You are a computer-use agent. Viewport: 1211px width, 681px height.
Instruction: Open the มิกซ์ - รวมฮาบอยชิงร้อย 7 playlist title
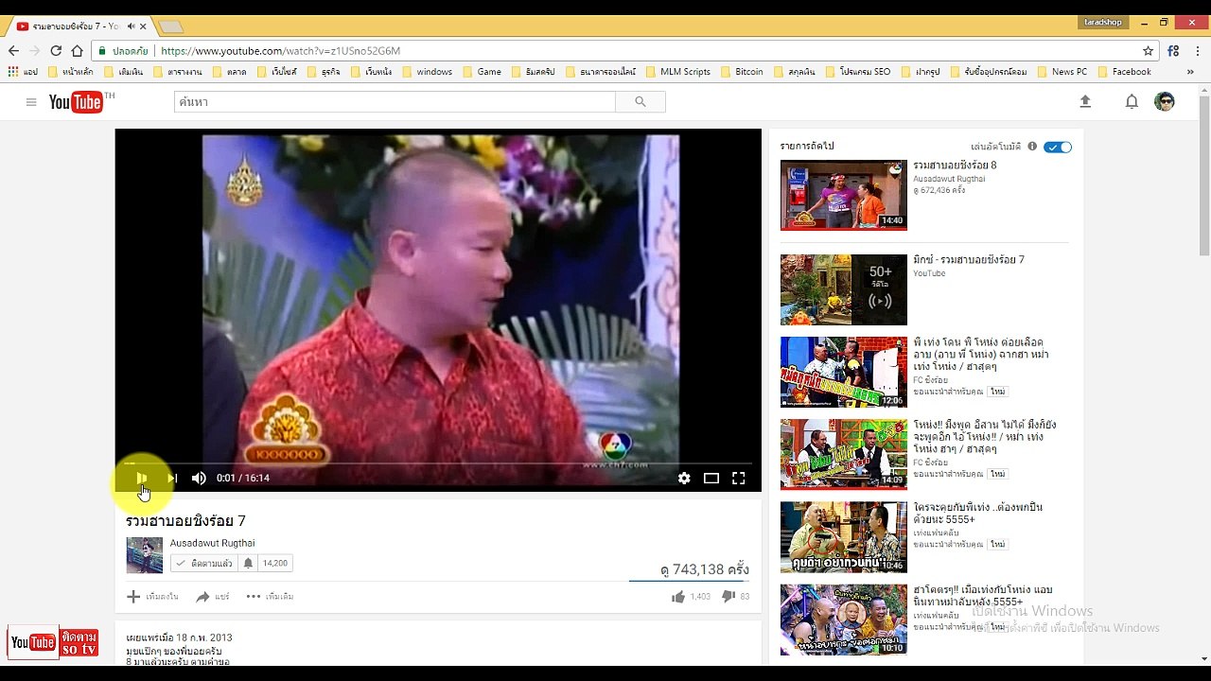(x=969, y=260)
